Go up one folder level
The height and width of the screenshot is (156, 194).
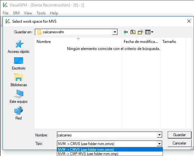pyautogui.click(x=133, y=32)
